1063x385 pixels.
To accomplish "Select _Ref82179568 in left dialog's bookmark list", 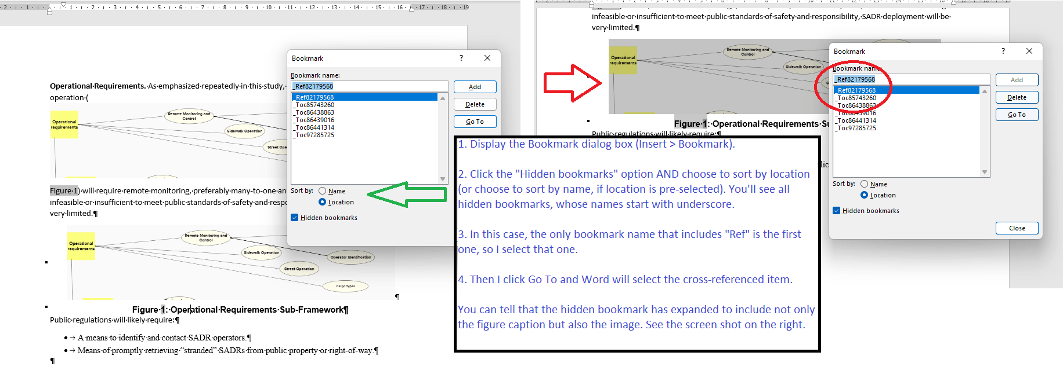I will 364,97.
